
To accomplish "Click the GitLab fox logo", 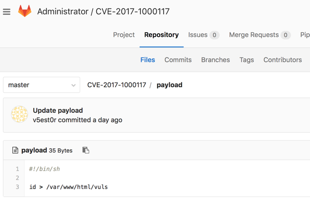I will pyautogui.click(x=25, y=11).
